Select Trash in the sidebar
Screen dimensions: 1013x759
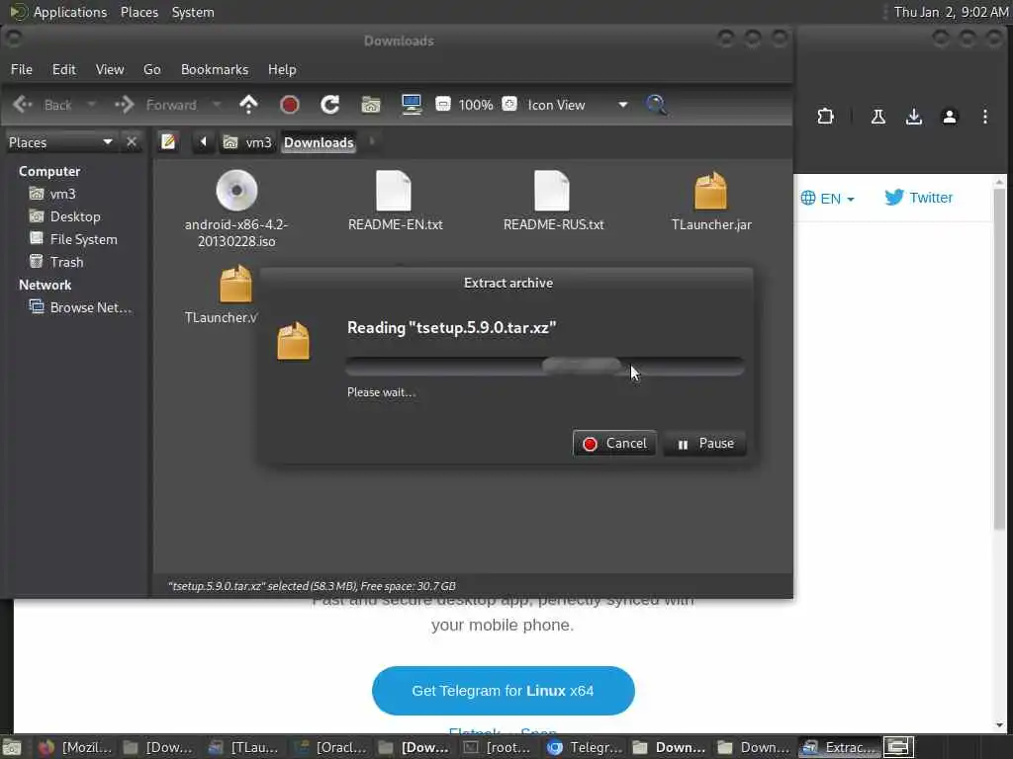pyautogui.click(x=56, y=262)
